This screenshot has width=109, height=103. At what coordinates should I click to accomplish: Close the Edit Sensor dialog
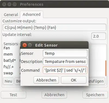[x=25, y=45]
